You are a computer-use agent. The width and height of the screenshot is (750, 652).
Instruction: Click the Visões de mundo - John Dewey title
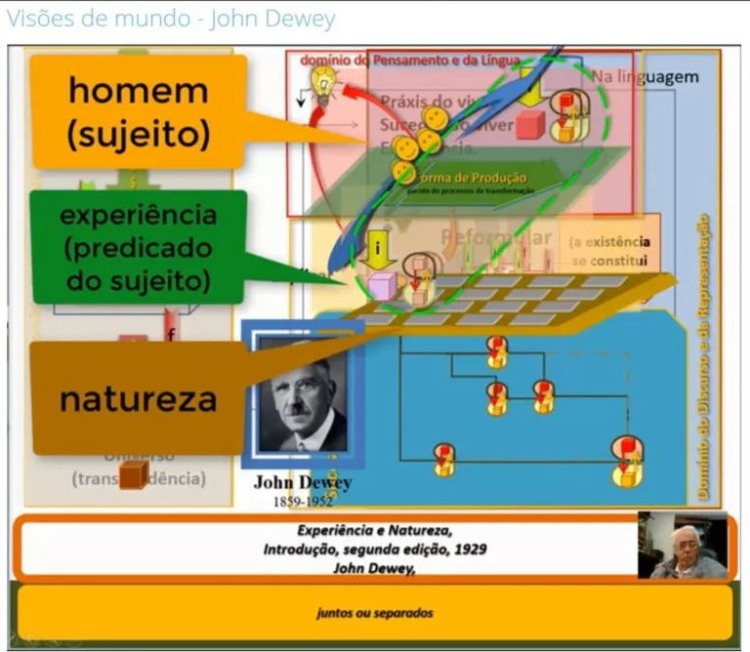click(170, 19)
